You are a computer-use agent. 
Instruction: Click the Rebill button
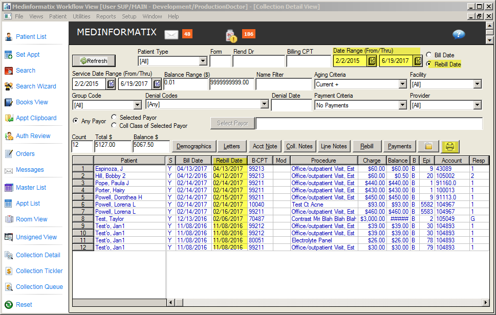pyautogui.click(x=367, y=146)
